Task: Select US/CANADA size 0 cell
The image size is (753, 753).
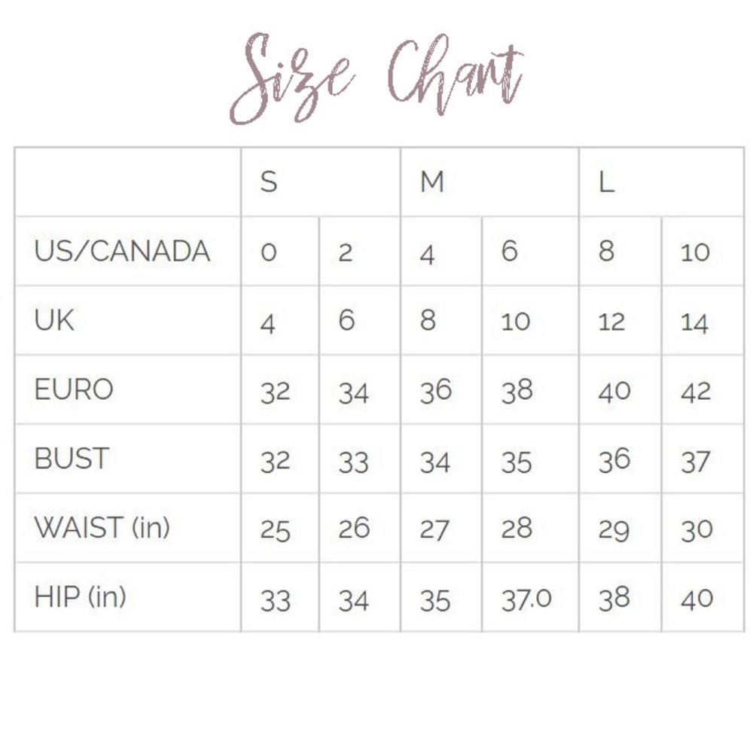Action: click(269, 252)
